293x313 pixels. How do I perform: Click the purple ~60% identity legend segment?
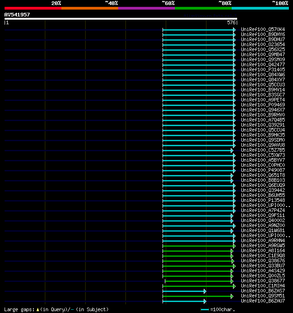(x=146, y=8)
